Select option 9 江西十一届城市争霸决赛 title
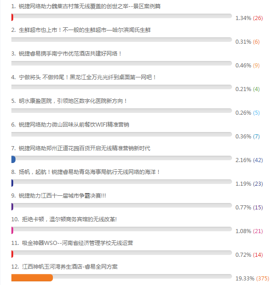The width and height of the screenshot is (279, 285). tap(58, 196)
